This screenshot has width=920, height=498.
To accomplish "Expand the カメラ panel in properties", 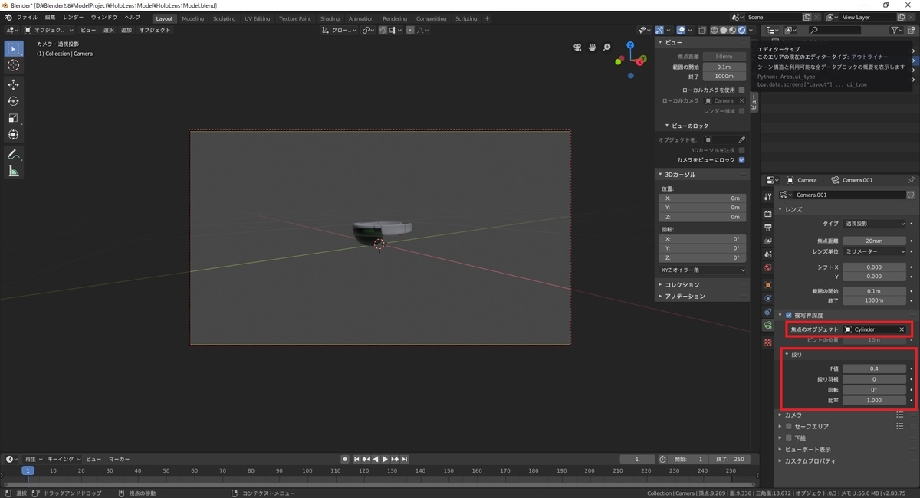I will (793, 414).
